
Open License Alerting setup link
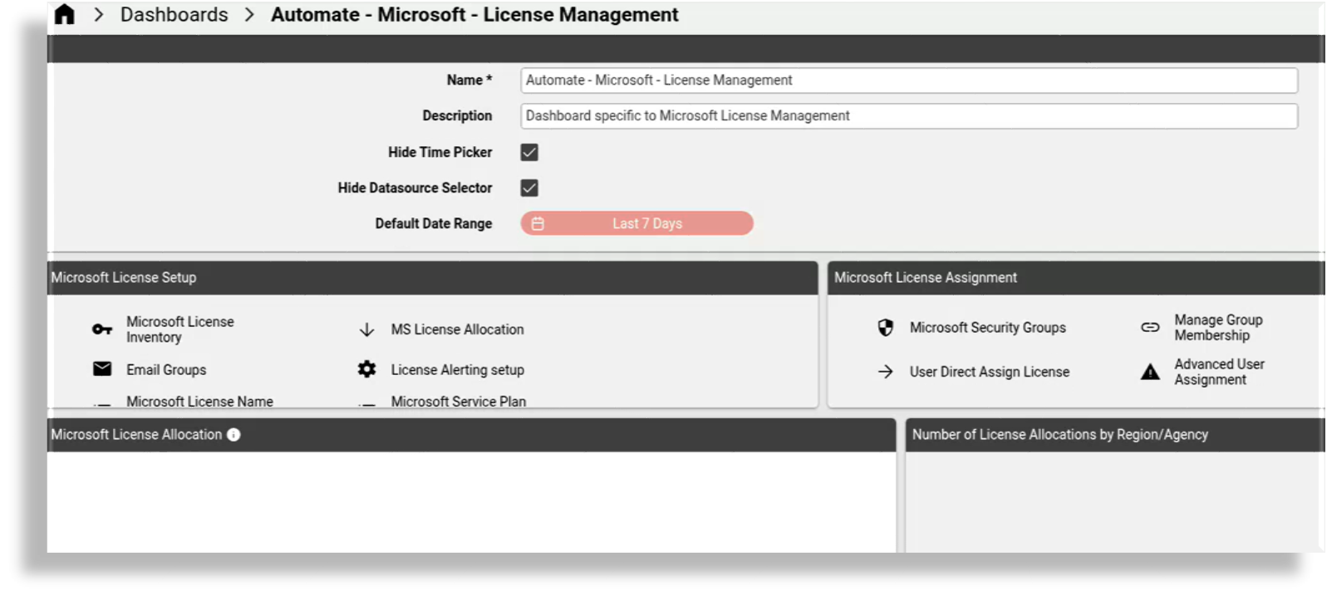coord(457,370)
